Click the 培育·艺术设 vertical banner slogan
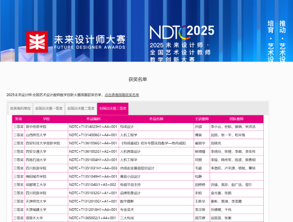Screen dimensions: 293x222 pyautogui.click(x=271, y=41)
